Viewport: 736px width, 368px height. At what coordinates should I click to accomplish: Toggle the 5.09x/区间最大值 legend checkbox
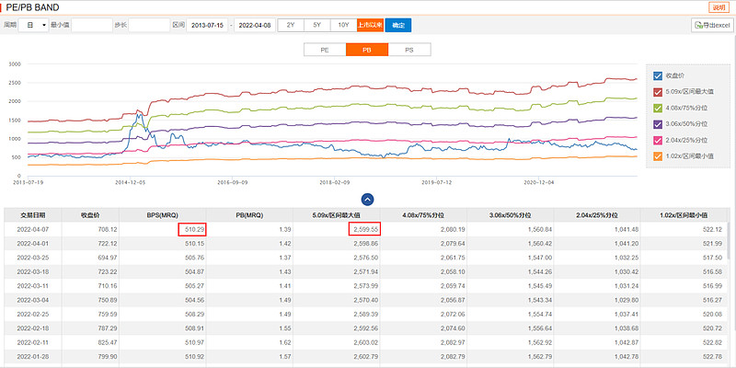[657, 92]
